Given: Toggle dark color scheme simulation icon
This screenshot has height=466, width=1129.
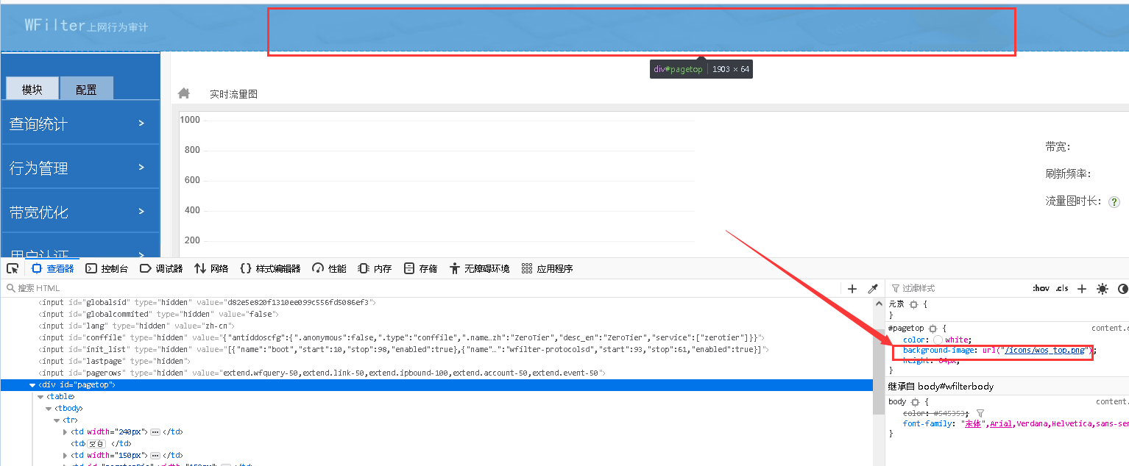Looking at the screenshot, I should pyautogui.click(x=1122, y=289).
